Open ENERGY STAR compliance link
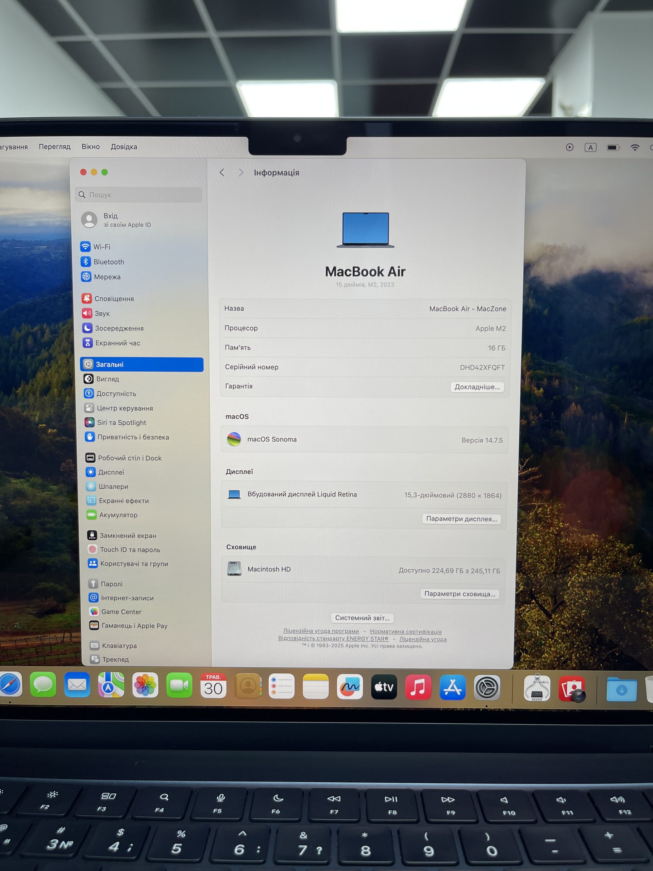The width and height of the screenshot is (653, 871). (333, 638)
